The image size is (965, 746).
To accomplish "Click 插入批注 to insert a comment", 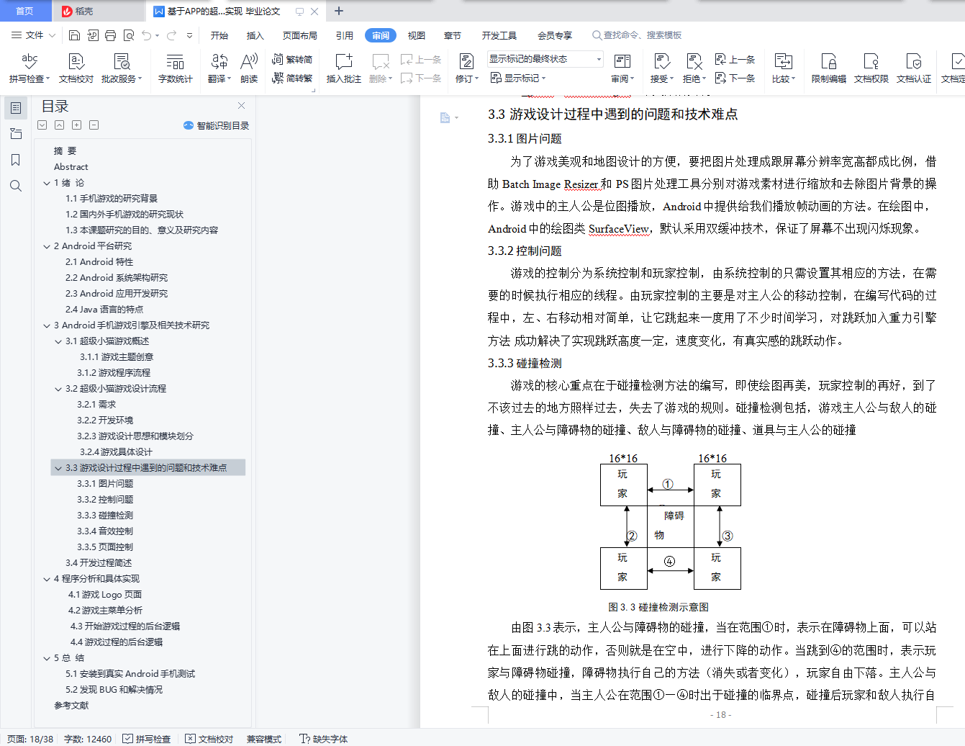I will [x=344, y=68].
